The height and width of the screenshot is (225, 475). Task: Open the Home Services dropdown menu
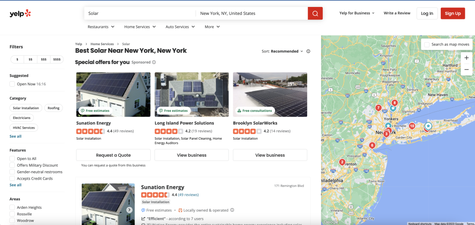click(140, 26)
